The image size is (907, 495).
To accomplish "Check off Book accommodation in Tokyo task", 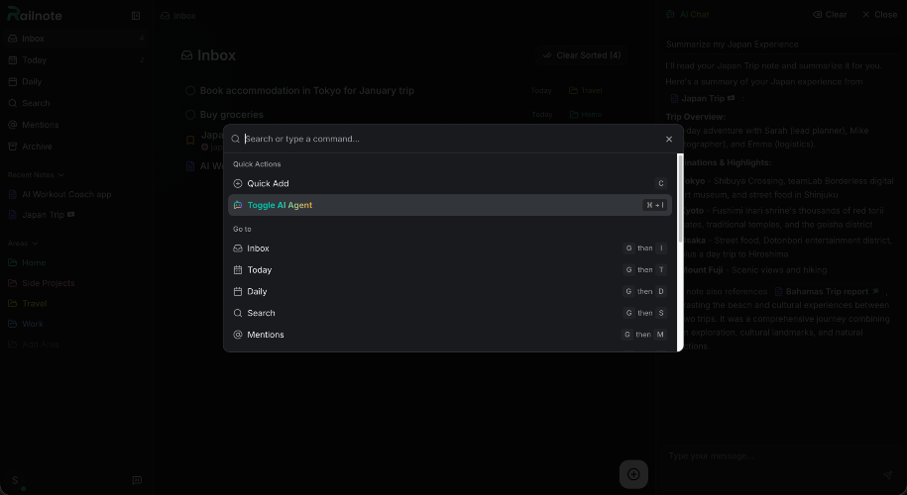I will point(189,91).
